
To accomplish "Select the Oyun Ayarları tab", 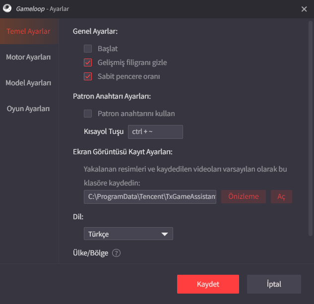I will tap(28, 108).
